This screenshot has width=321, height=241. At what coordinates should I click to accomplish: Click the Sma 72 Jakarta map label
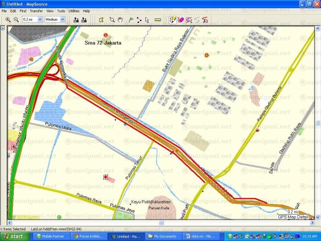(103, 43)
